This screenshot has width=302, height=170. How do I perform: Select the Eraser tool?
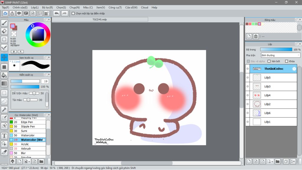4,31
